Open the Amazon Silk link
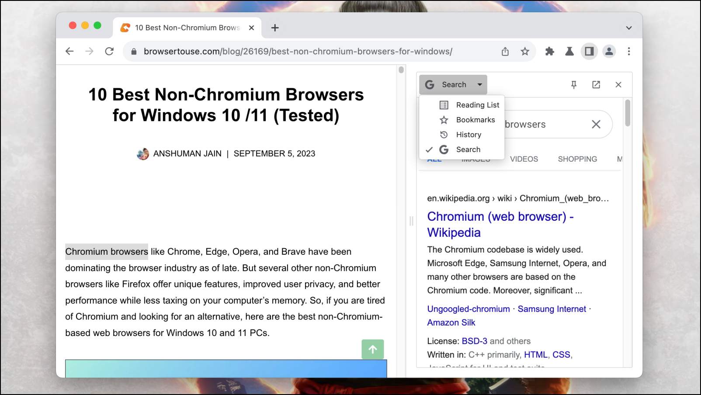The image size is (701, 395). 451,322
